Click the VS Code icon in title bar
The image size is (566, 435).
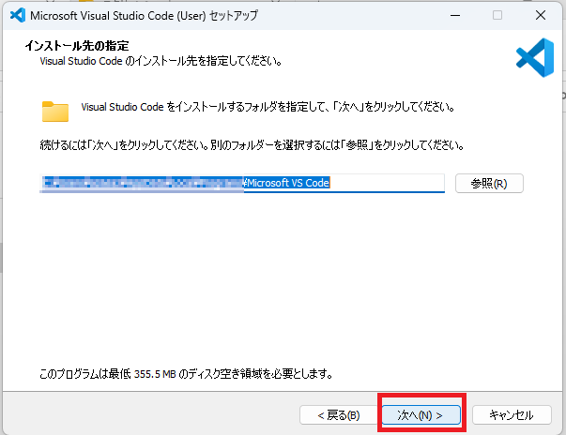[15, 16]
